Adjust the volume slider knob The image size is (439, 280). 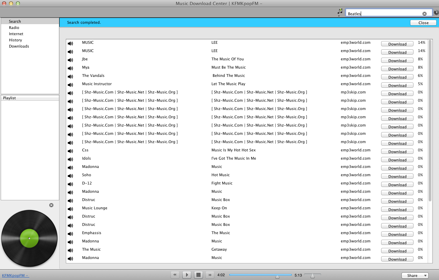click(312, 276)
